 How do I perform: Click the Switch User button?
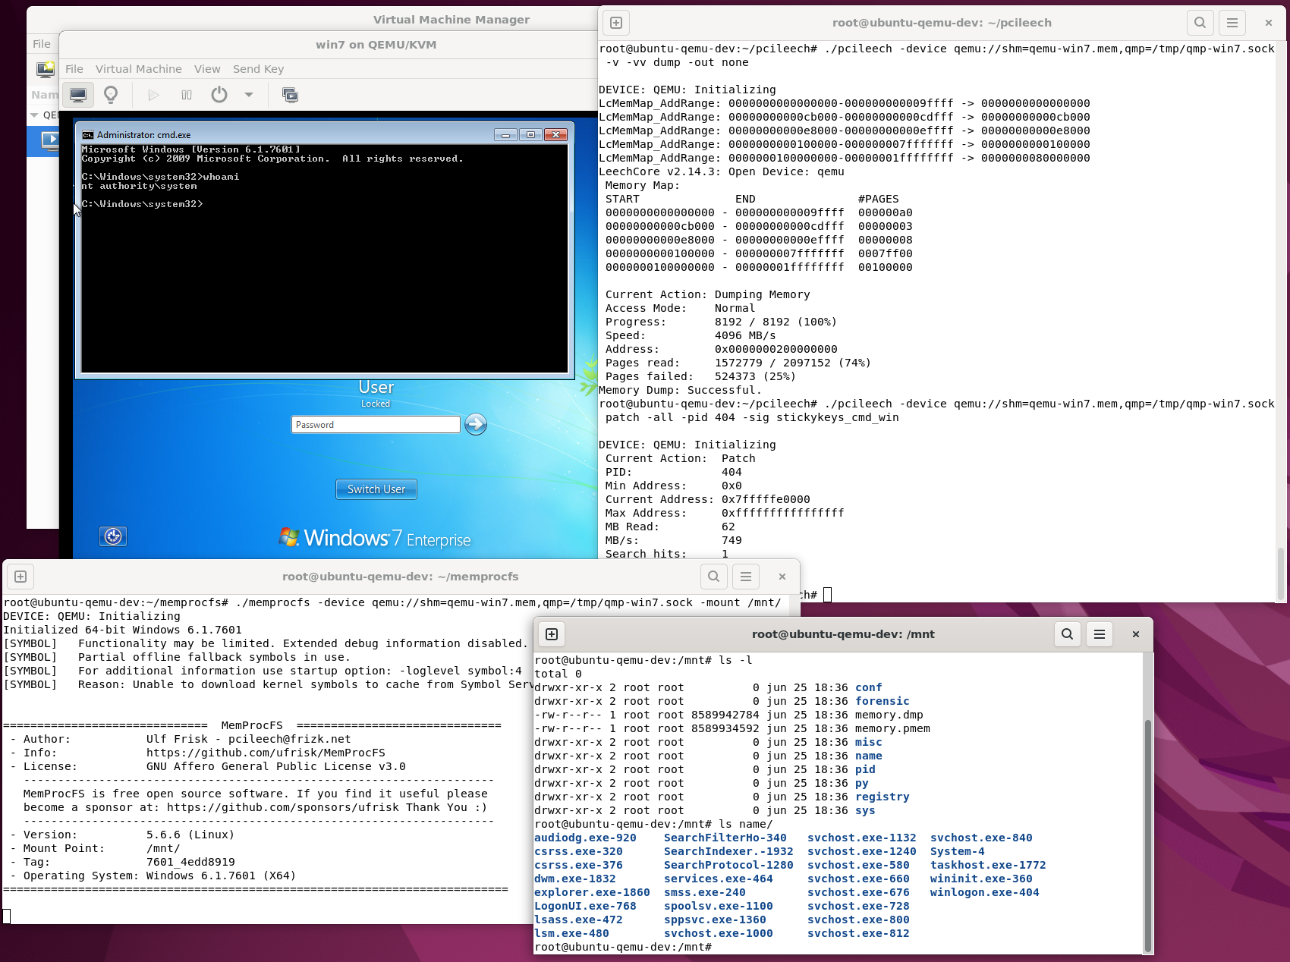pos(376,489)
